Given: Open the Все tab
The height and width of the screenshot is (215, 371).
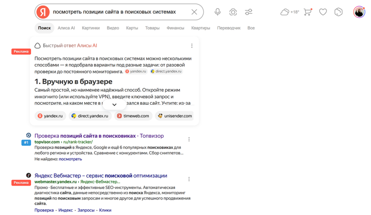Looking at the screenshot, I should pyautogui.click(x=251, y=28).
